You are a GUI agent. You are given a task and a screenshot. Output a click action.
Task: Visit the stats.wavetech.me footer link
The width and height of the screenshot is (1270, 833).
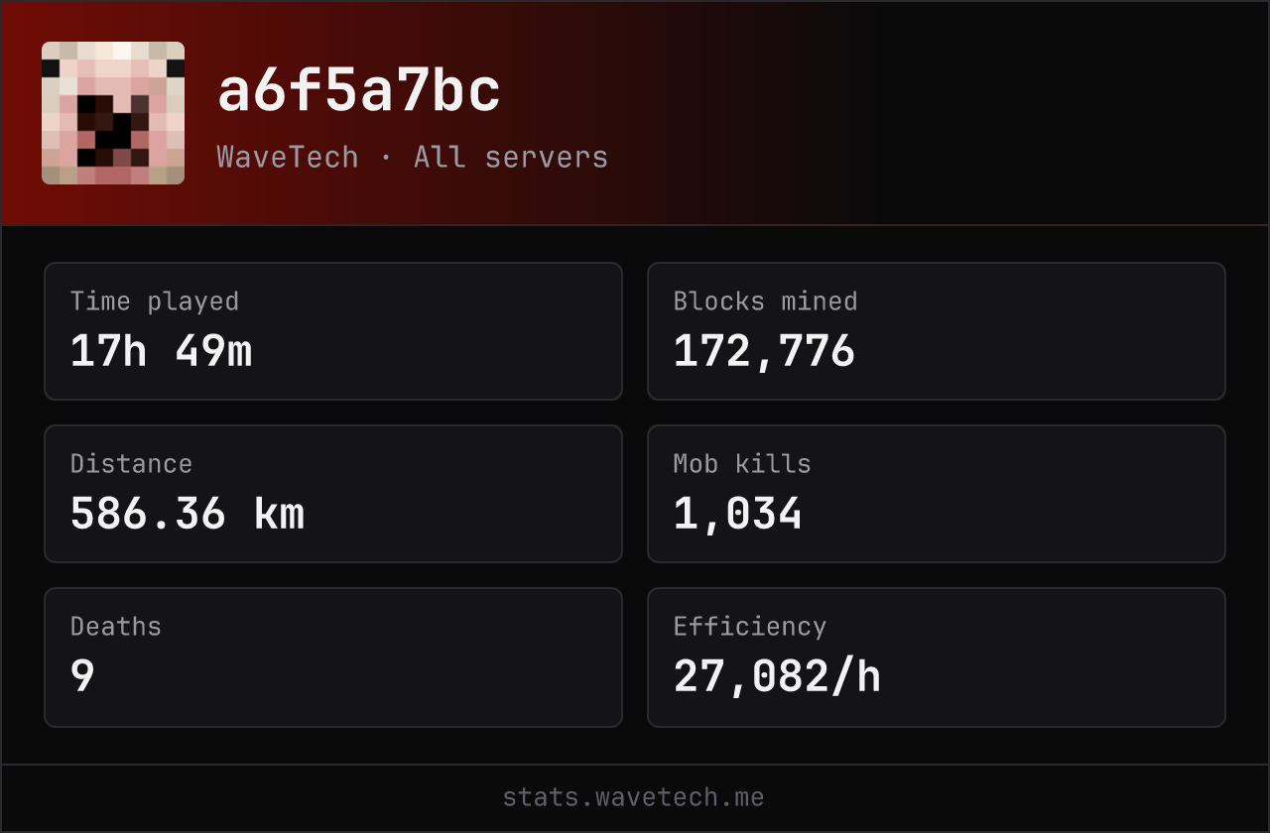[x=634, y=797]
